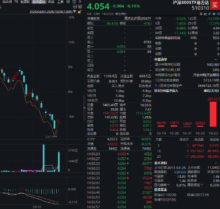Click the 100万 slippage row
The image size is (220, 209).
[x=119, y=91]
